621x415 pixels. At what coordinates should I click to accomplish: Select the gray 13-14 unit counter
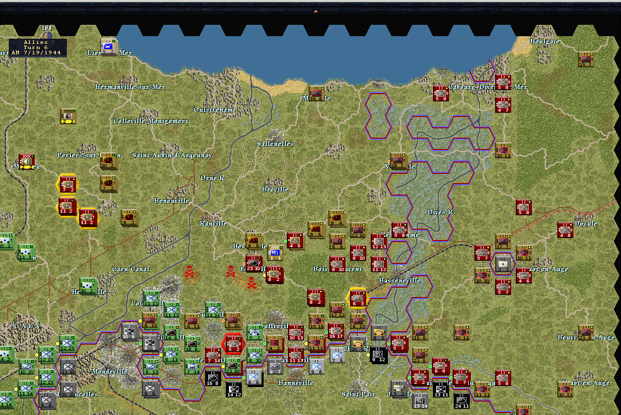click(x=420, y=401)
